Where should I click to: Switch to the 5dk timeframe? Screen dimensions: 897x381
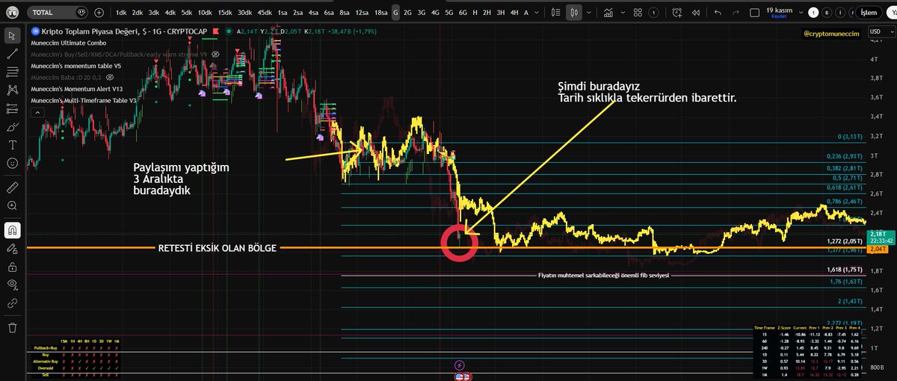click(x=186, y=13)
